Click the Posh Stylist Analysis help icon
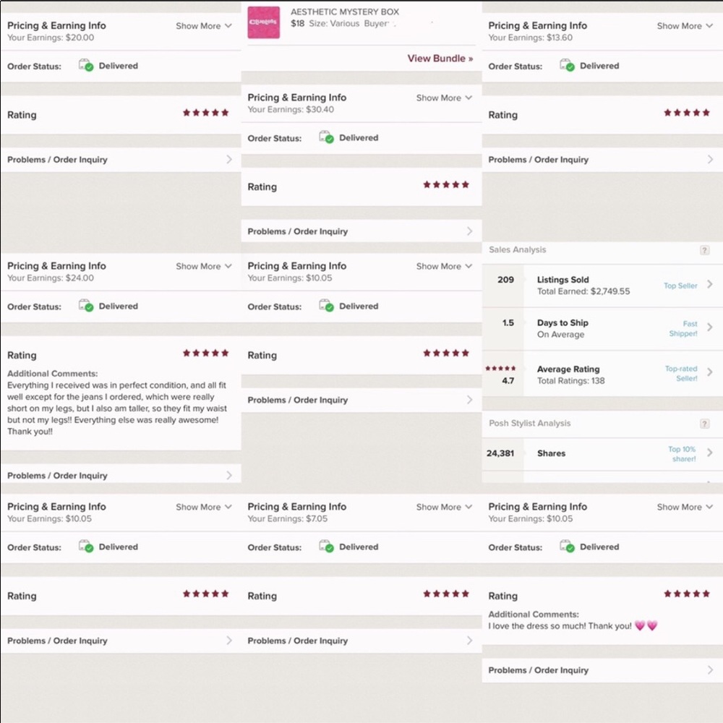 pos(704,424)
